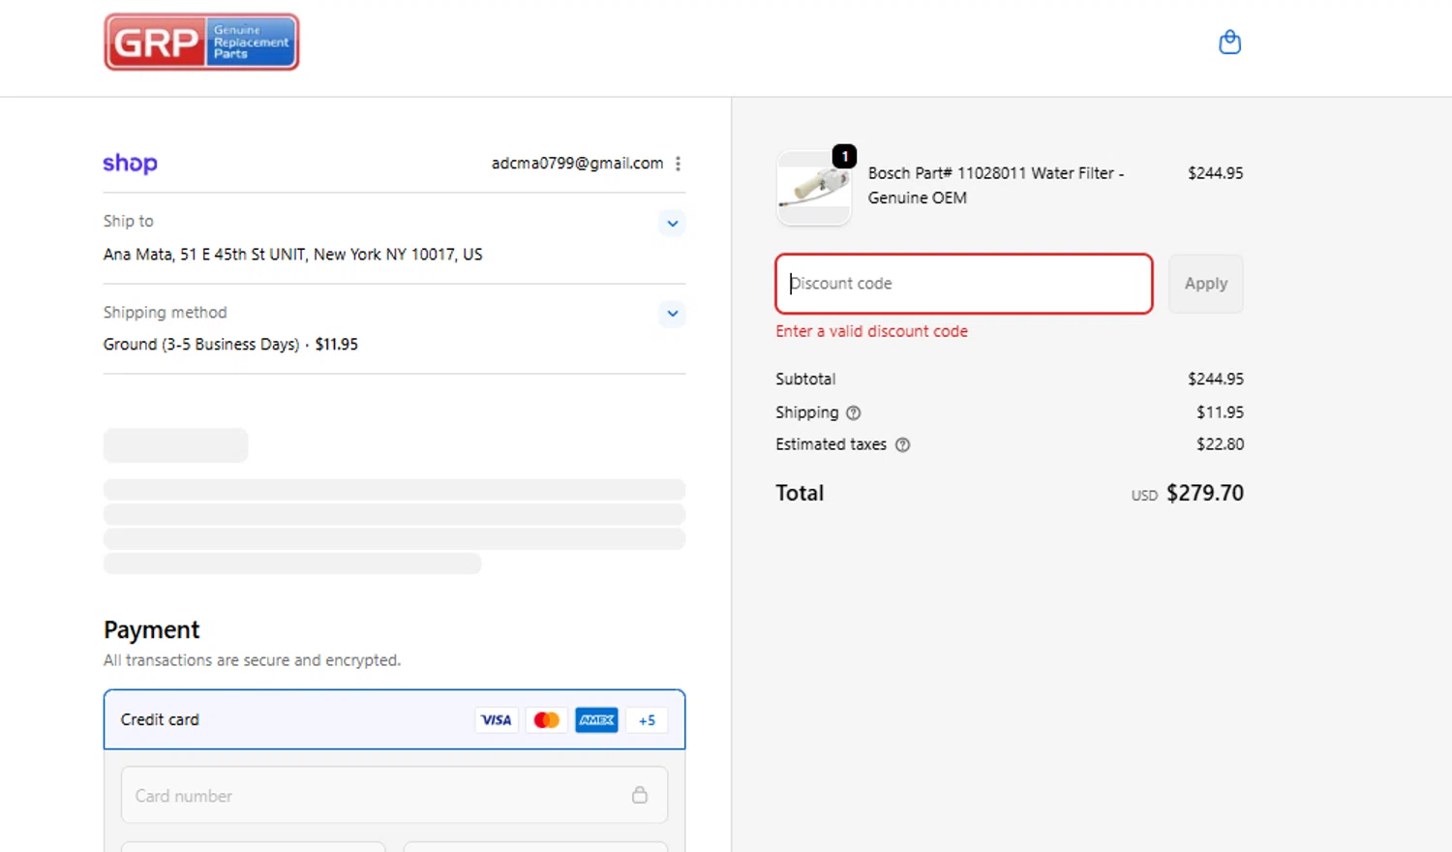Viewport: 1452px width, 852px height.
Task: Click the quantity badge on product thumbnail
Action: point(844,156)
